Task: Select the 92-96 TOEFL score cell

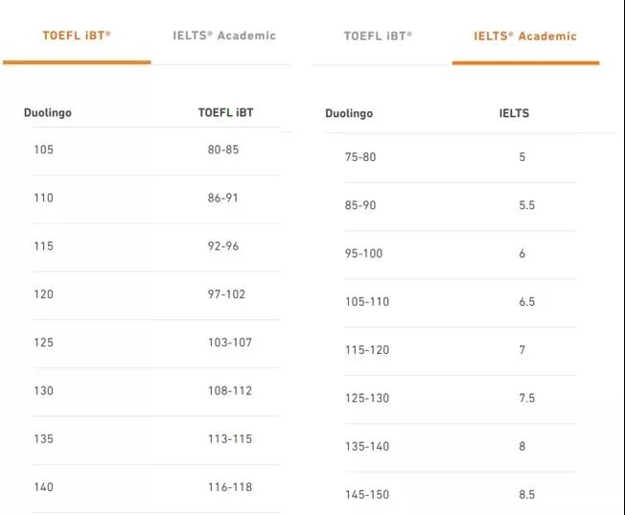Action: coord(223,246)
